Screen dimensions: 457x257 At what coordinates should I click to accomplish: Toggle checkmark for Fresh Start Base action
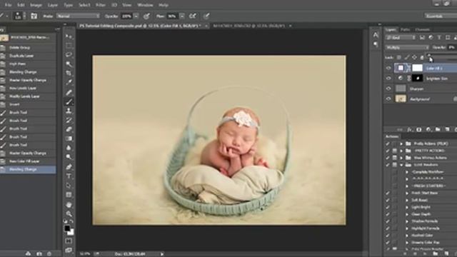(388, 193)
